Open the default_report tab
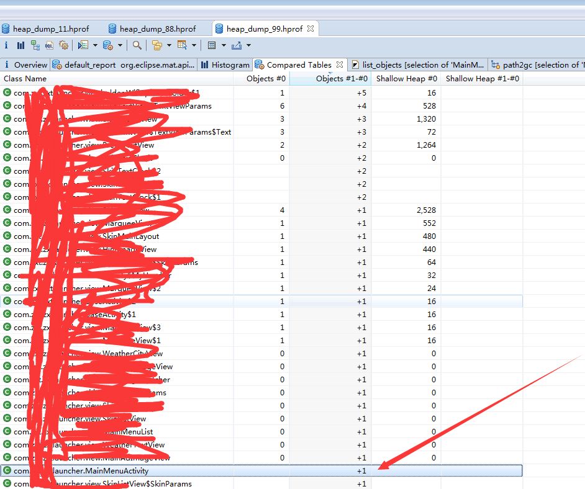 [x=124, y=65]
